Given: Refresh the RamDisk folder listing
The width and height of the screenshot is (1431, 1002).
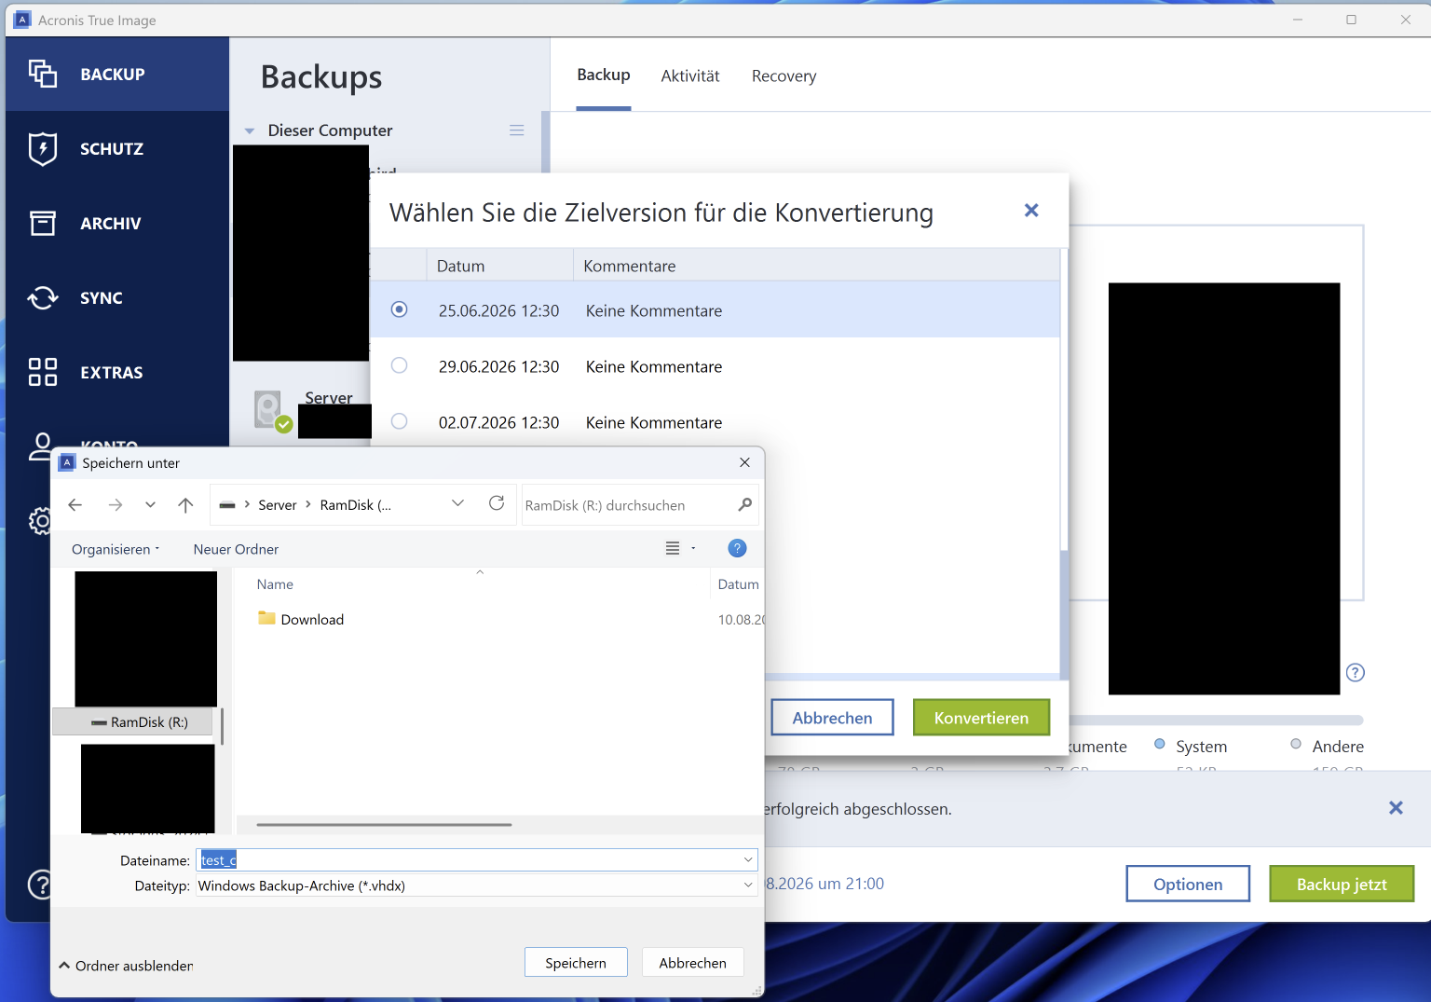Looking at the screenshot, I should pyautogui.click(x=497, y=503).
